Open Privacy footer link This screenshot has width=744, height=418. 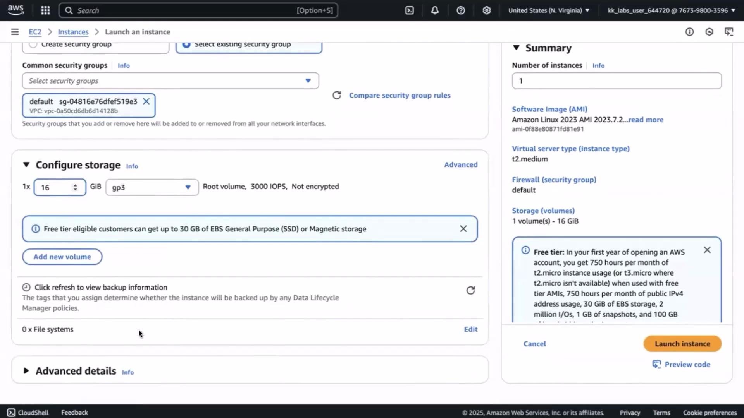pyautogui.click(x=630, y=413)
